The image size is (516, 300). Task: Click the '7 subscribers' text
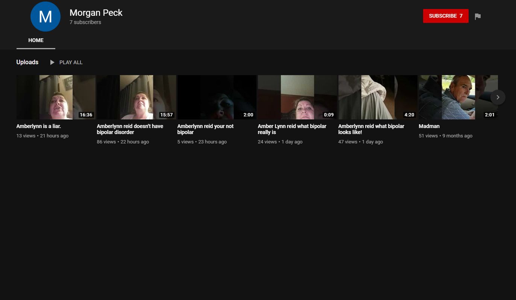pyautogui.click(x=85, y=22)
